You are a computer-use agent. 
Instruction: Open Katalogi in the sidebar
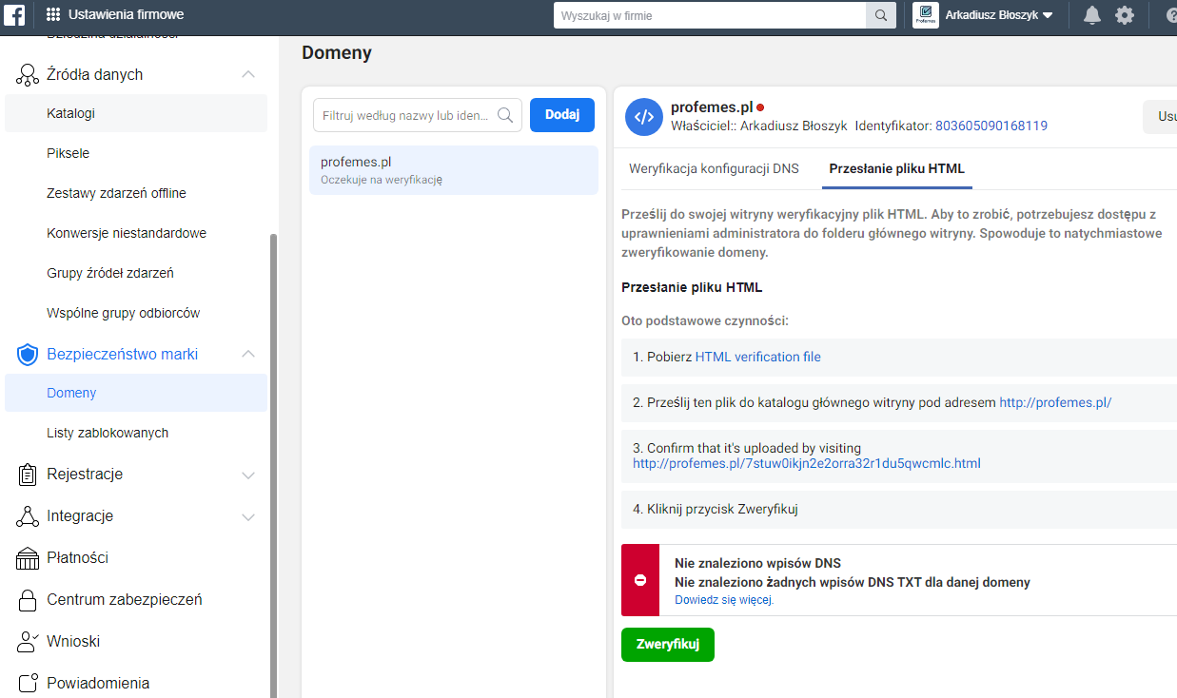click(136, 113)
